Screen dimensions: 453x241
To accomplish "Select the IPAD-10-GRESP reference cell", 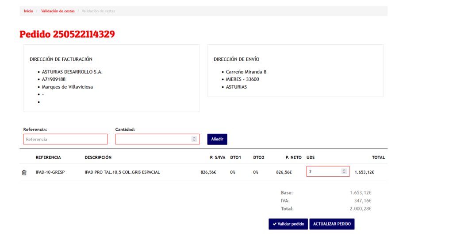I will pos(50,172).
